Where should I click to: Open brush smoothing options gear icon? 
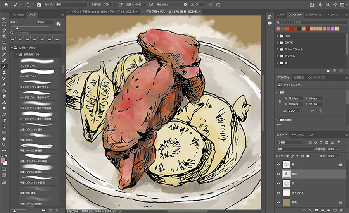point(185,5)
